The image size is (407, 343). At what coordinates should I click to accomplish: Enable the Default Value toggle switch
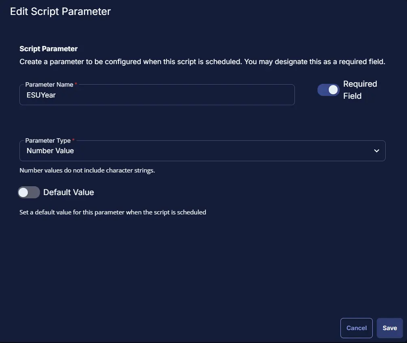29,193
